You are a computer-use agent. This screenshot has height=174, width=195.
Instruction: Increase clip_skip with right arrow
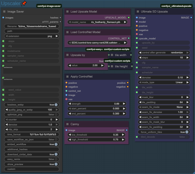pyautogui.click(x=57, y=129)
